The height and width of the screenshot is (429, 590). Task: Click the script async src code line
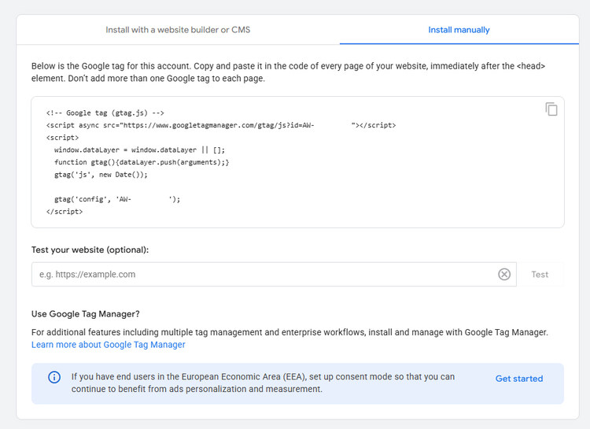221,125
